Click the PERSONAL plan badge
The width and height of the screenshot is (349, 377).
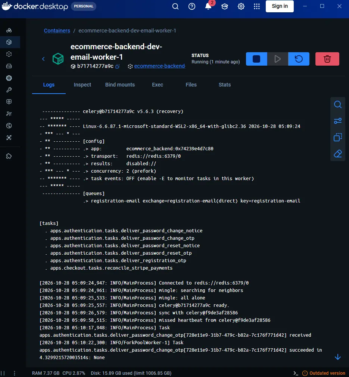pyautogui.click(x=84, y=6)
